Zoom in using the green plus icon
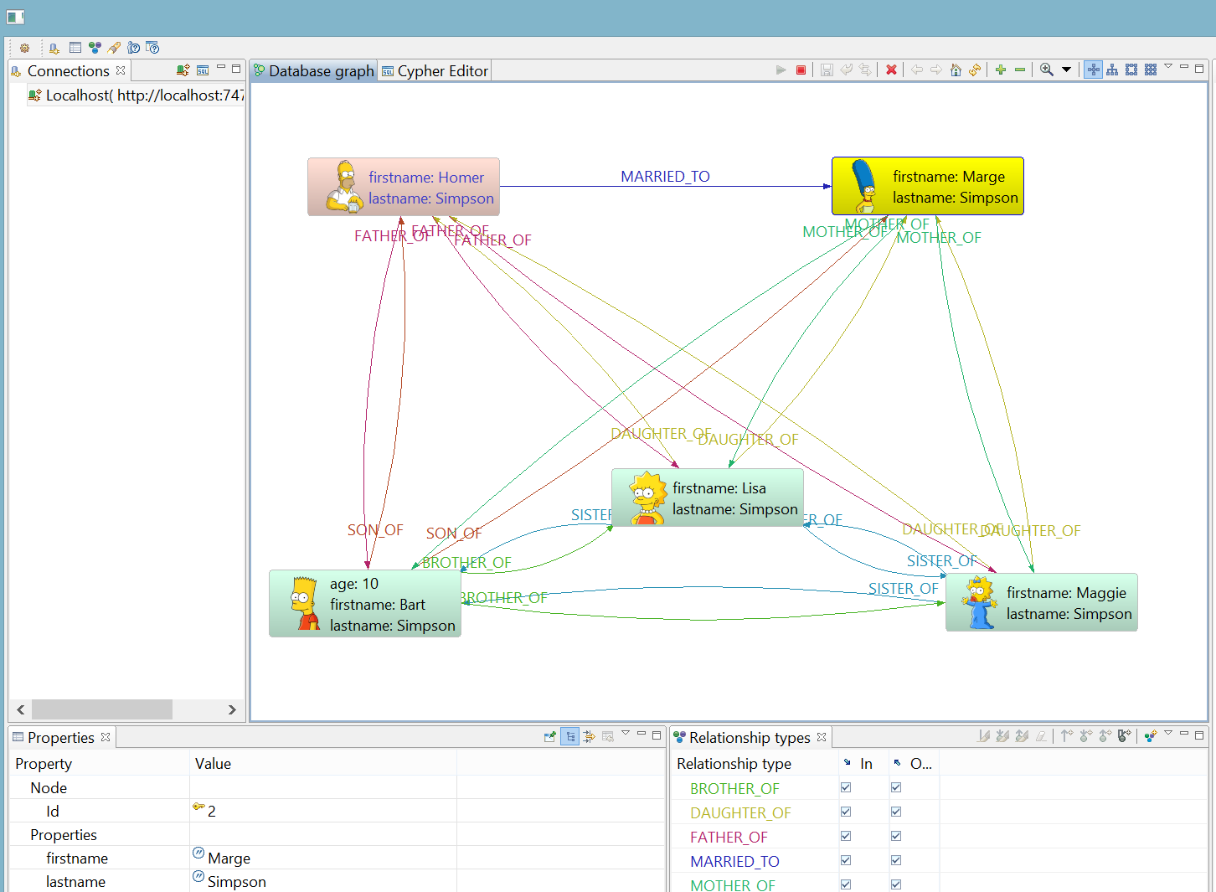This screenshot has height=892, width=1216. (1000, 70)
